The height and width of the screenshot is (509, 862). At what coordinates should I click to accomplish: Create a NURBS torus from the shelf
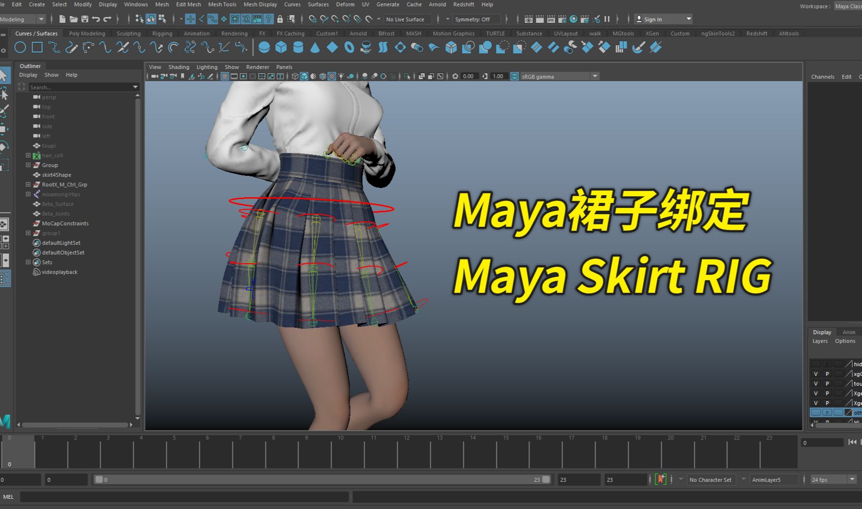(x=349, y=47)
